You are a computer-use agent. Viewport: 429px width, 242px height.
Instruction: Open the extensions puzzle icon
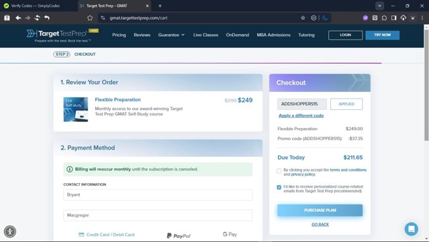click(384, 17)
